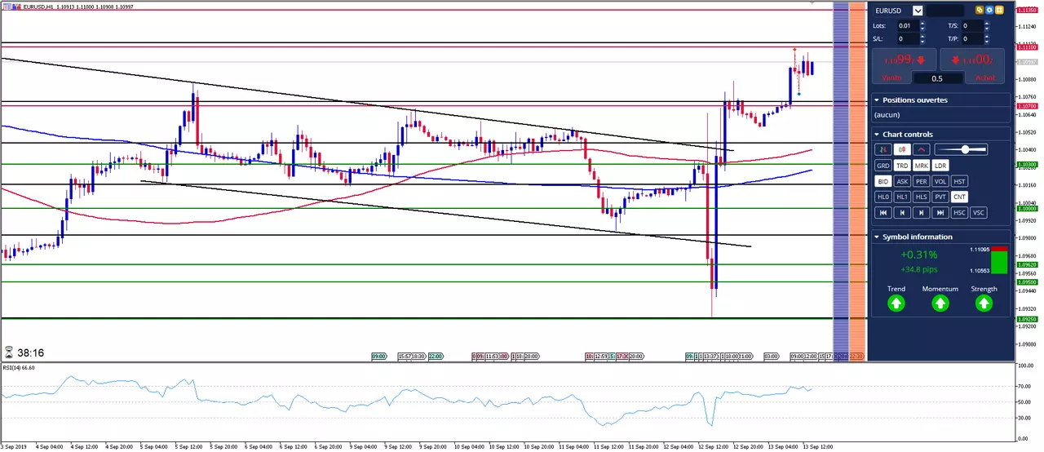Jump to chart start with skip-back icon
Viewport: 1044px width, 452px height.
tap(883, 212)
